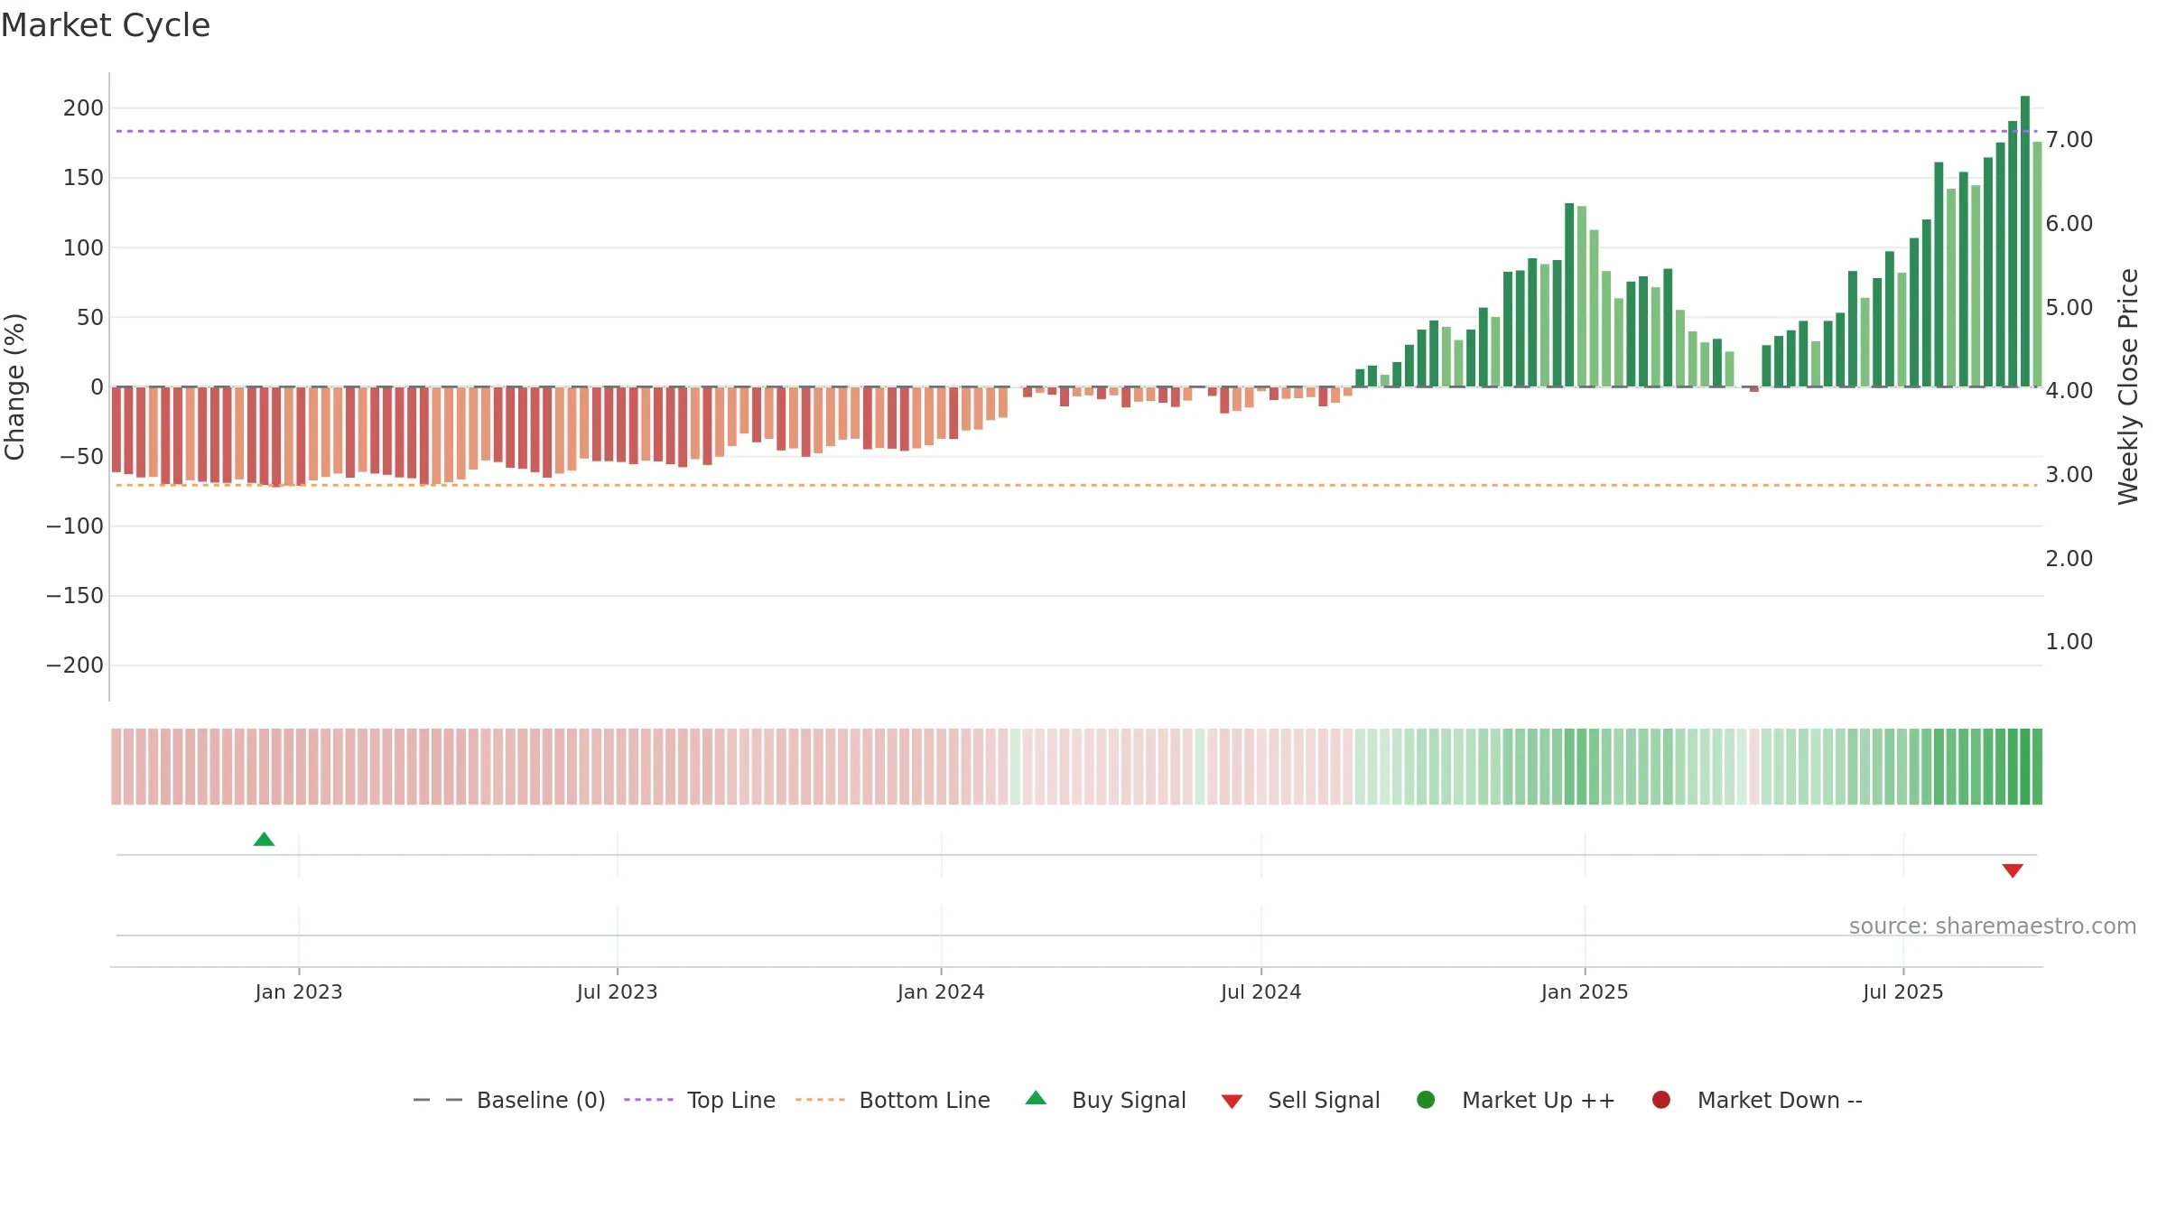Toggle Market Down -- legend entry
This screenshot has height=1219, width=2167.
coord(1757,1100)
